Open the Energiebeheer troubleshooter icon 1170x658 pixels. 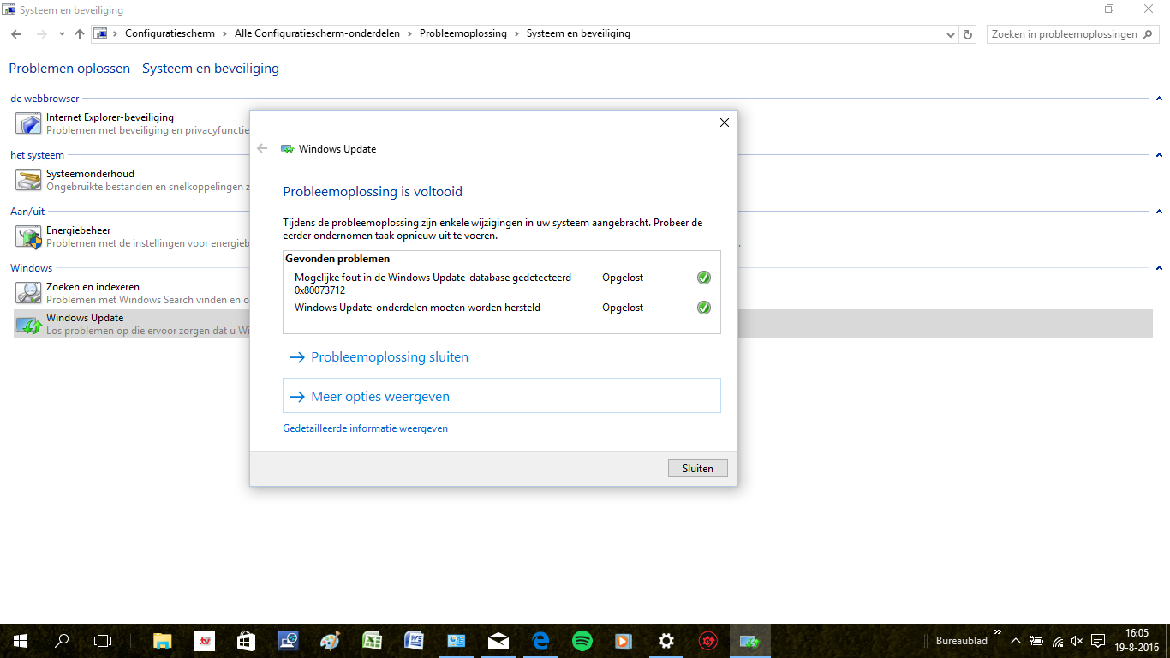coord(28,236)
